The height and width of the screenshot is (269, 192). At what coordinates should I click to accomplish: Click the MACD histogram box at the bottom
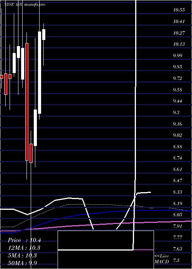[106, 250]
